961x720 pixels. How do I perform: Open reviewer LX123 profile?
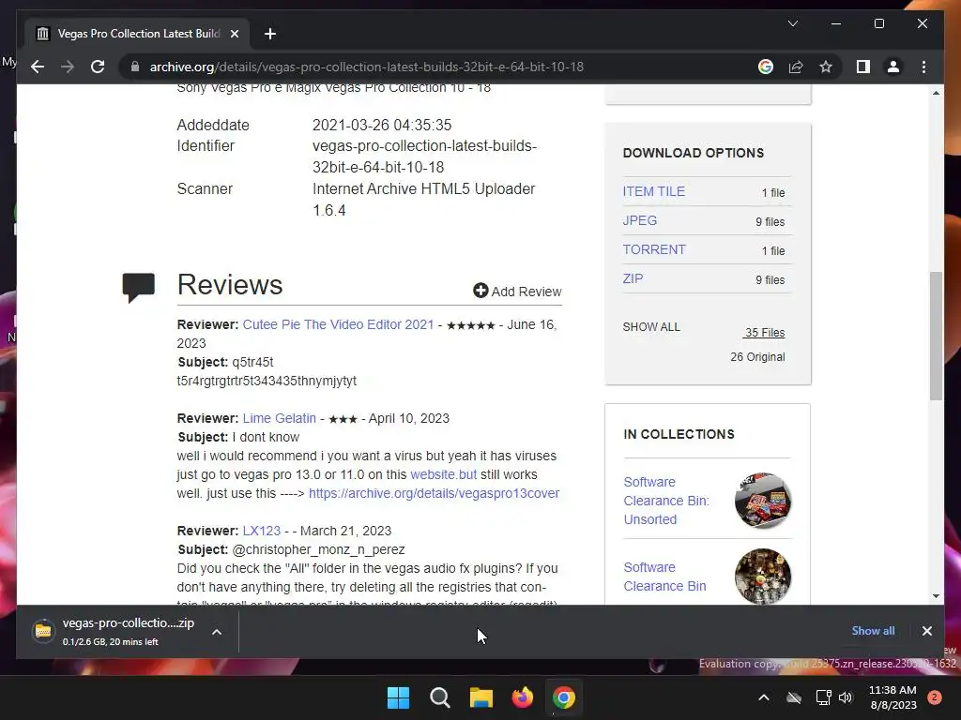(262, 531)
